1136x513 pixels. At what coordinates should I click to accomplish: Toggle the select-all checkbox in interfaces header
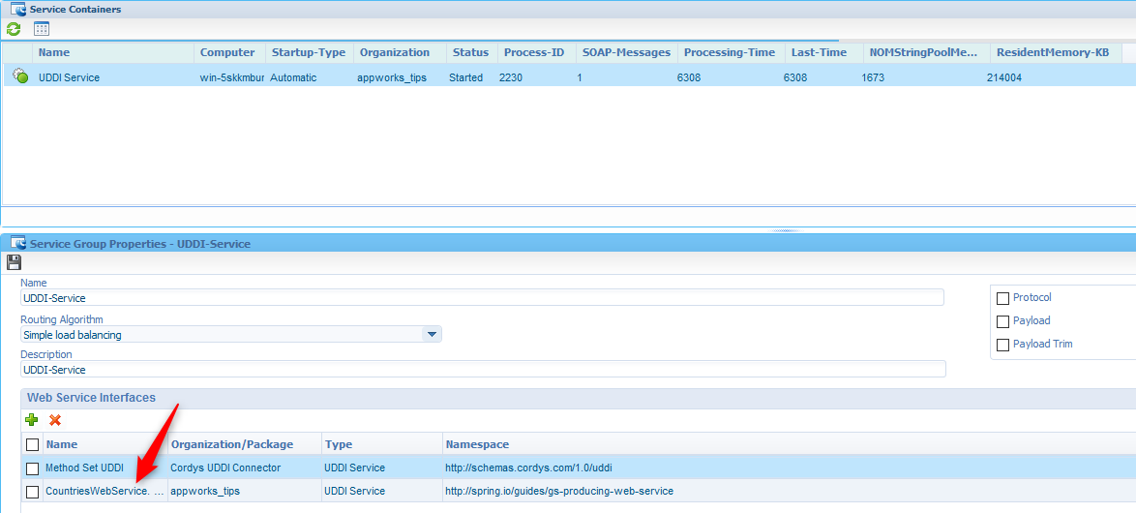33,444
